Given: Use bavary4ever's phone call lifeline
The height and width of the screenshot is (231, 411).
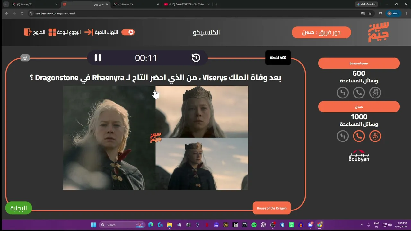Looking at the screenshot, I should 359,93.
